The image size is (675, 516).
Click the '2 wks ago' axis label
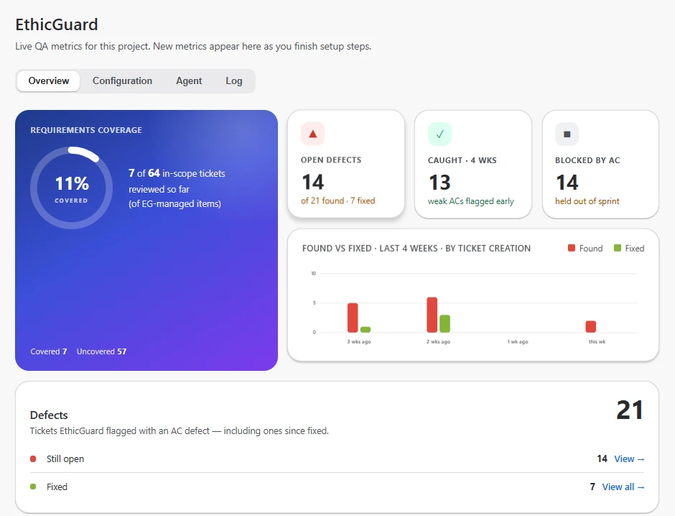tap(438, 341)
